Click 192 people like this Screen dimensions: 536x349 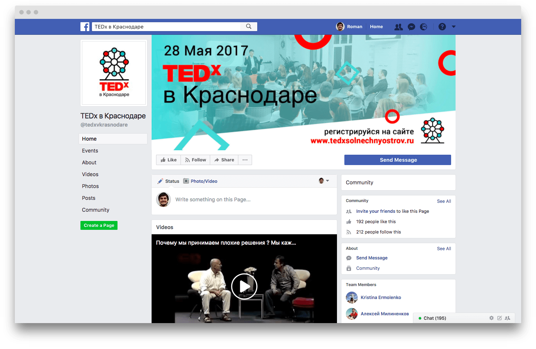tap(376, 222)
